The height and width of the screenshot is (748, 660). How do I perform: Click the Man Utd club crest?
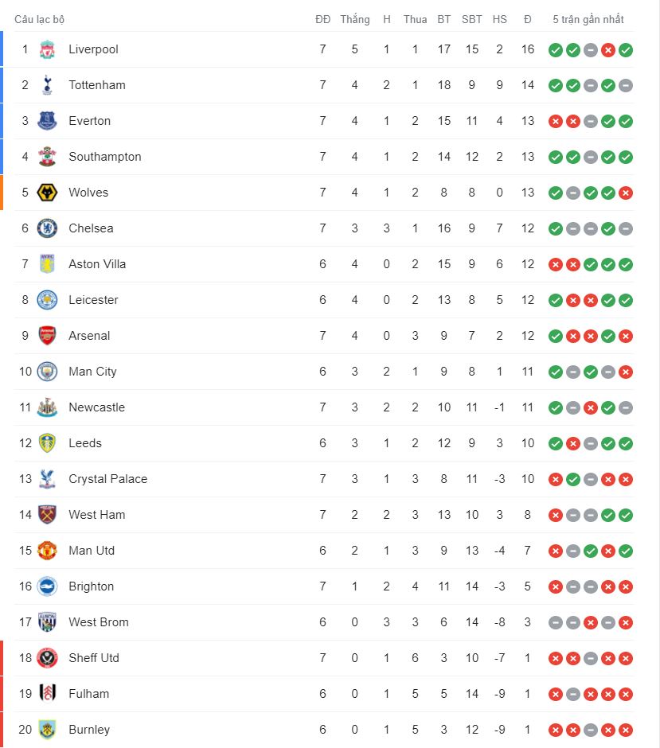[x=47, y=551]
